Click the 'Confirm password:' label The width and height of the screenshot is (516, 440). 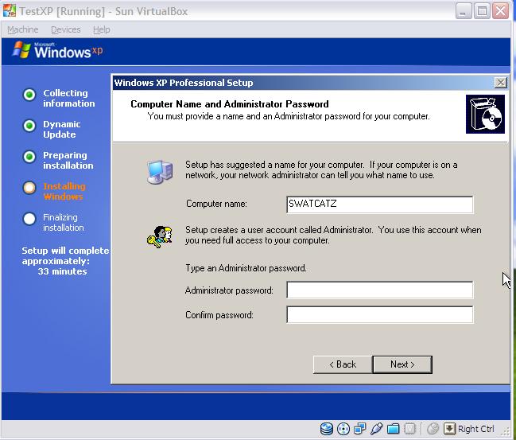point(219,315)
